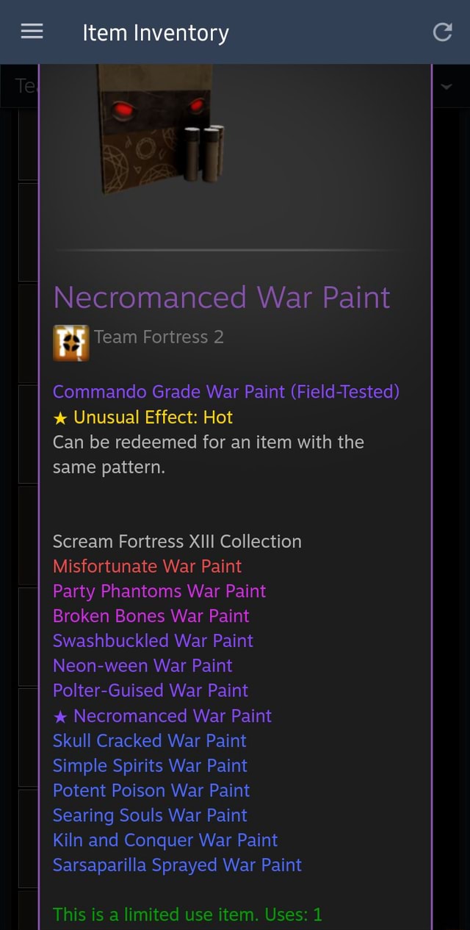Select Swashbuckled War Paint
This screenshot has width=470, height=930.
(x=153, y=641)
